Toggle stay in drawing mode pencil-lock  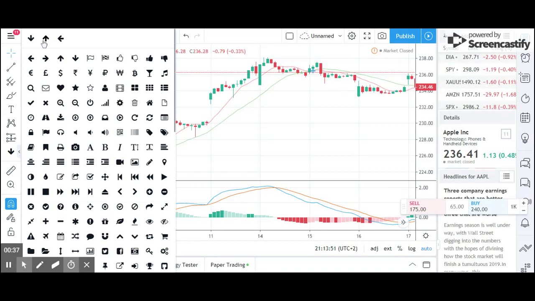click(11, 218)
